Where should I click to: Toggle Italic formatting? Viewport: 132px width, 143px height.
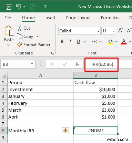click(70, 41)
